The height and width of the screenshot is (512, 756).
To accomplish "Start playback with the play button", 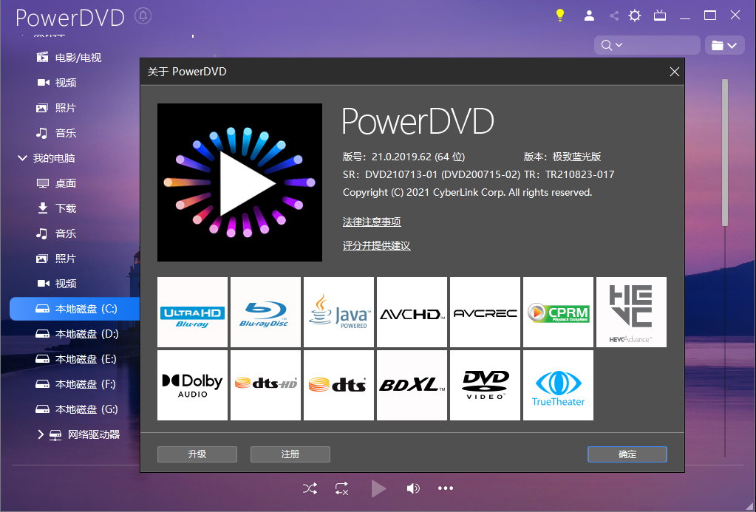I will (378, 488).
